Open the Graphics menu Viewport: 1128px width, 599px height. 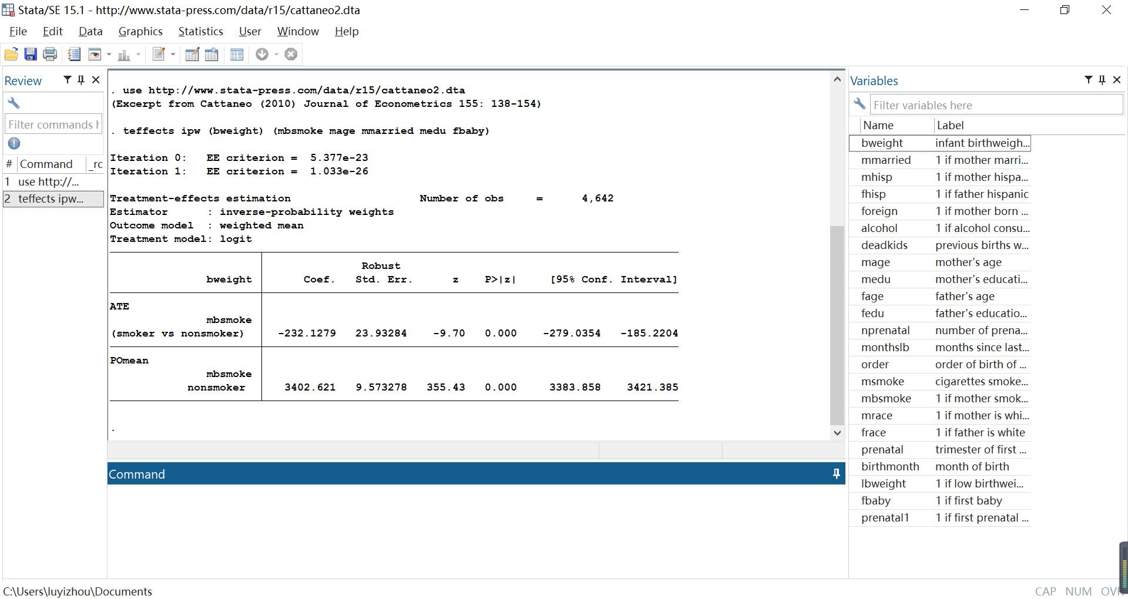pyautogui.click(x=140, y=32)
